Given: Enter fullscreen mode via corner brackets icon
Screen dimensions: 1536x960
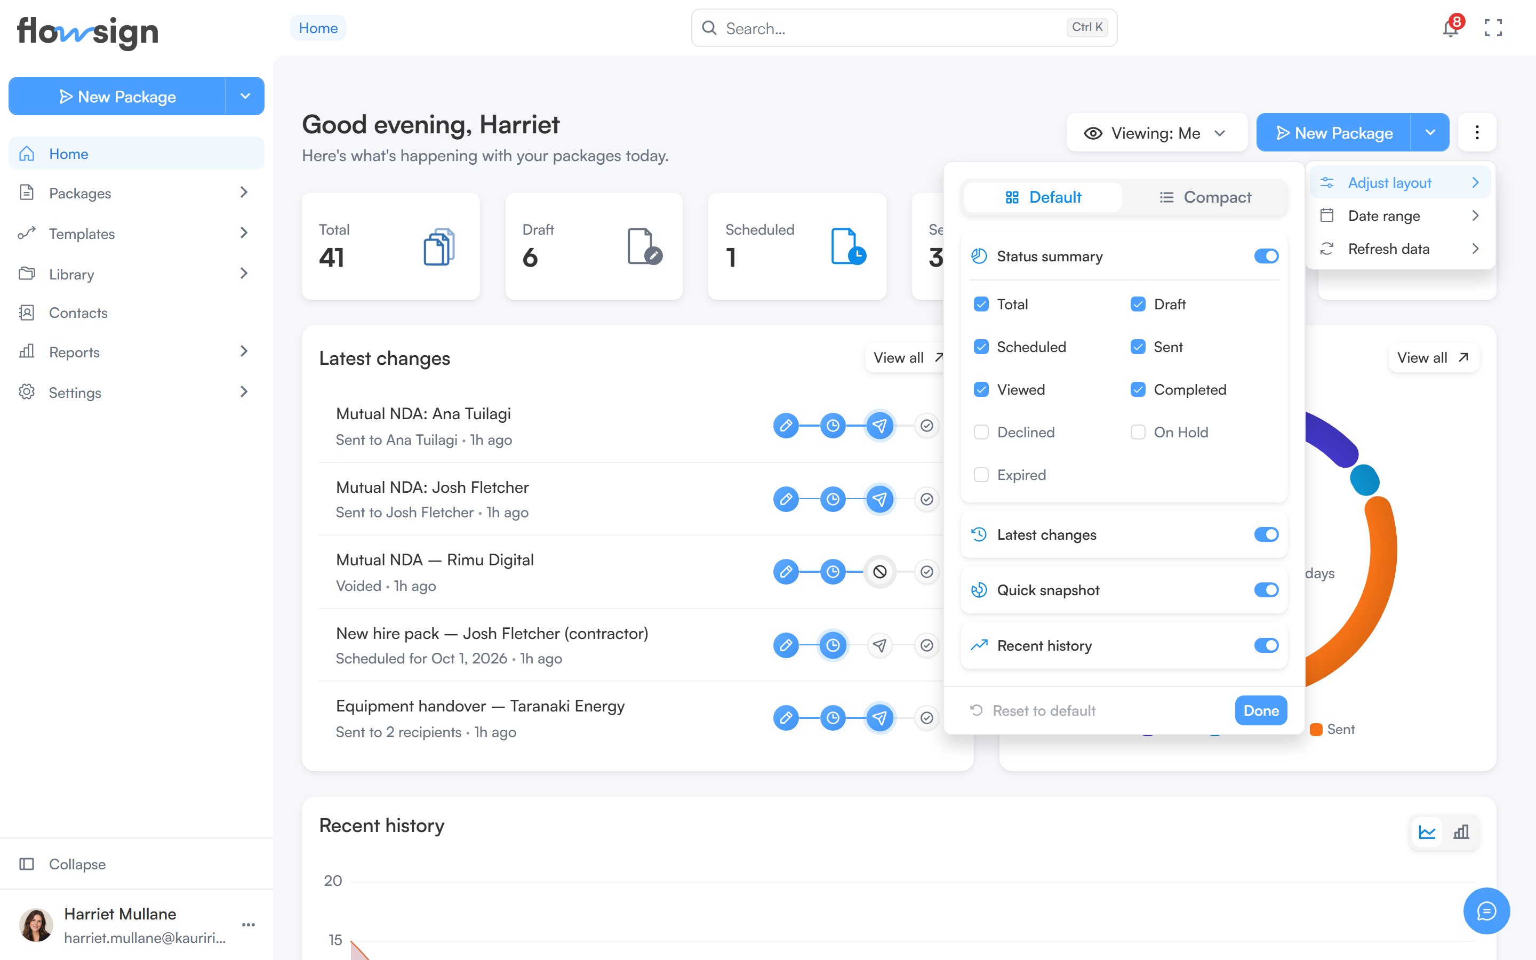Looking at the screenshot, I should tap(1493, 27).
